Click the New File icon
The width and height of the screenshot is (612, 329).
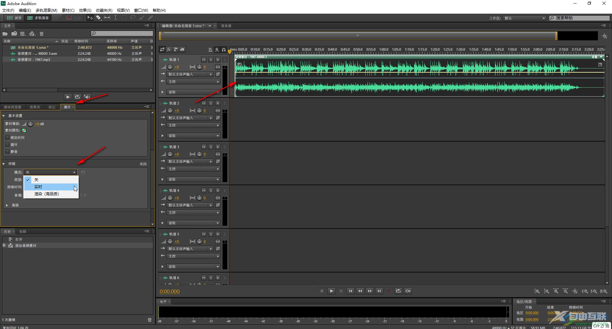[23, 34]
